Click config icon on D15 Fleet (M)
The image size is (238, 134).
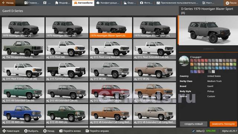[48, 57]
